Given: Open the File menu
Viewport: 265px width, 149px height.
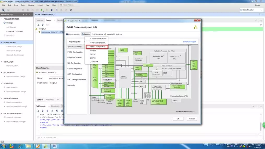Looking at the screenshot, I should pyautogui.click(x=4, y=5).
